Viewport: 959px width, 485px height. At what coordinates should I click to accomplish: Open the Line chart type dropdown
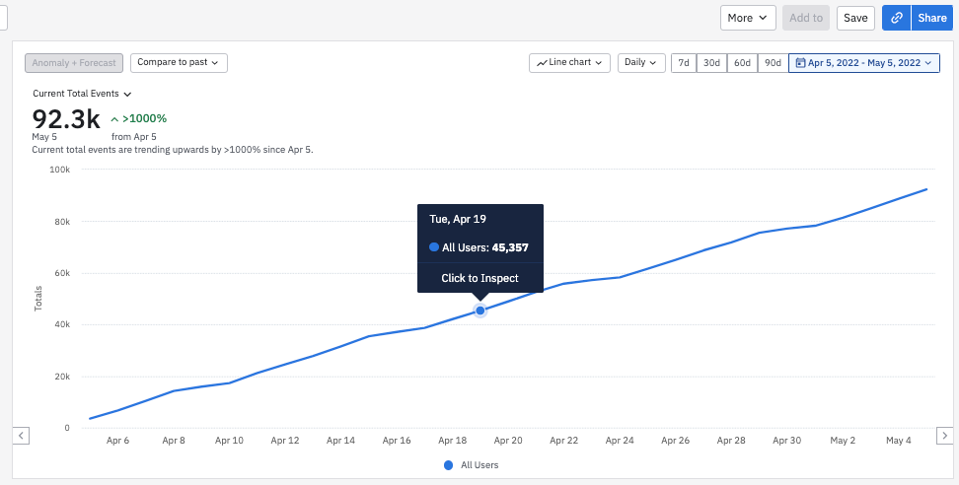point(569,63)
